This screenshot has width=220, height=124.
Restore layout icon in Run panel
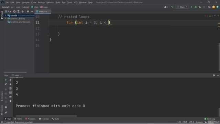6,107
